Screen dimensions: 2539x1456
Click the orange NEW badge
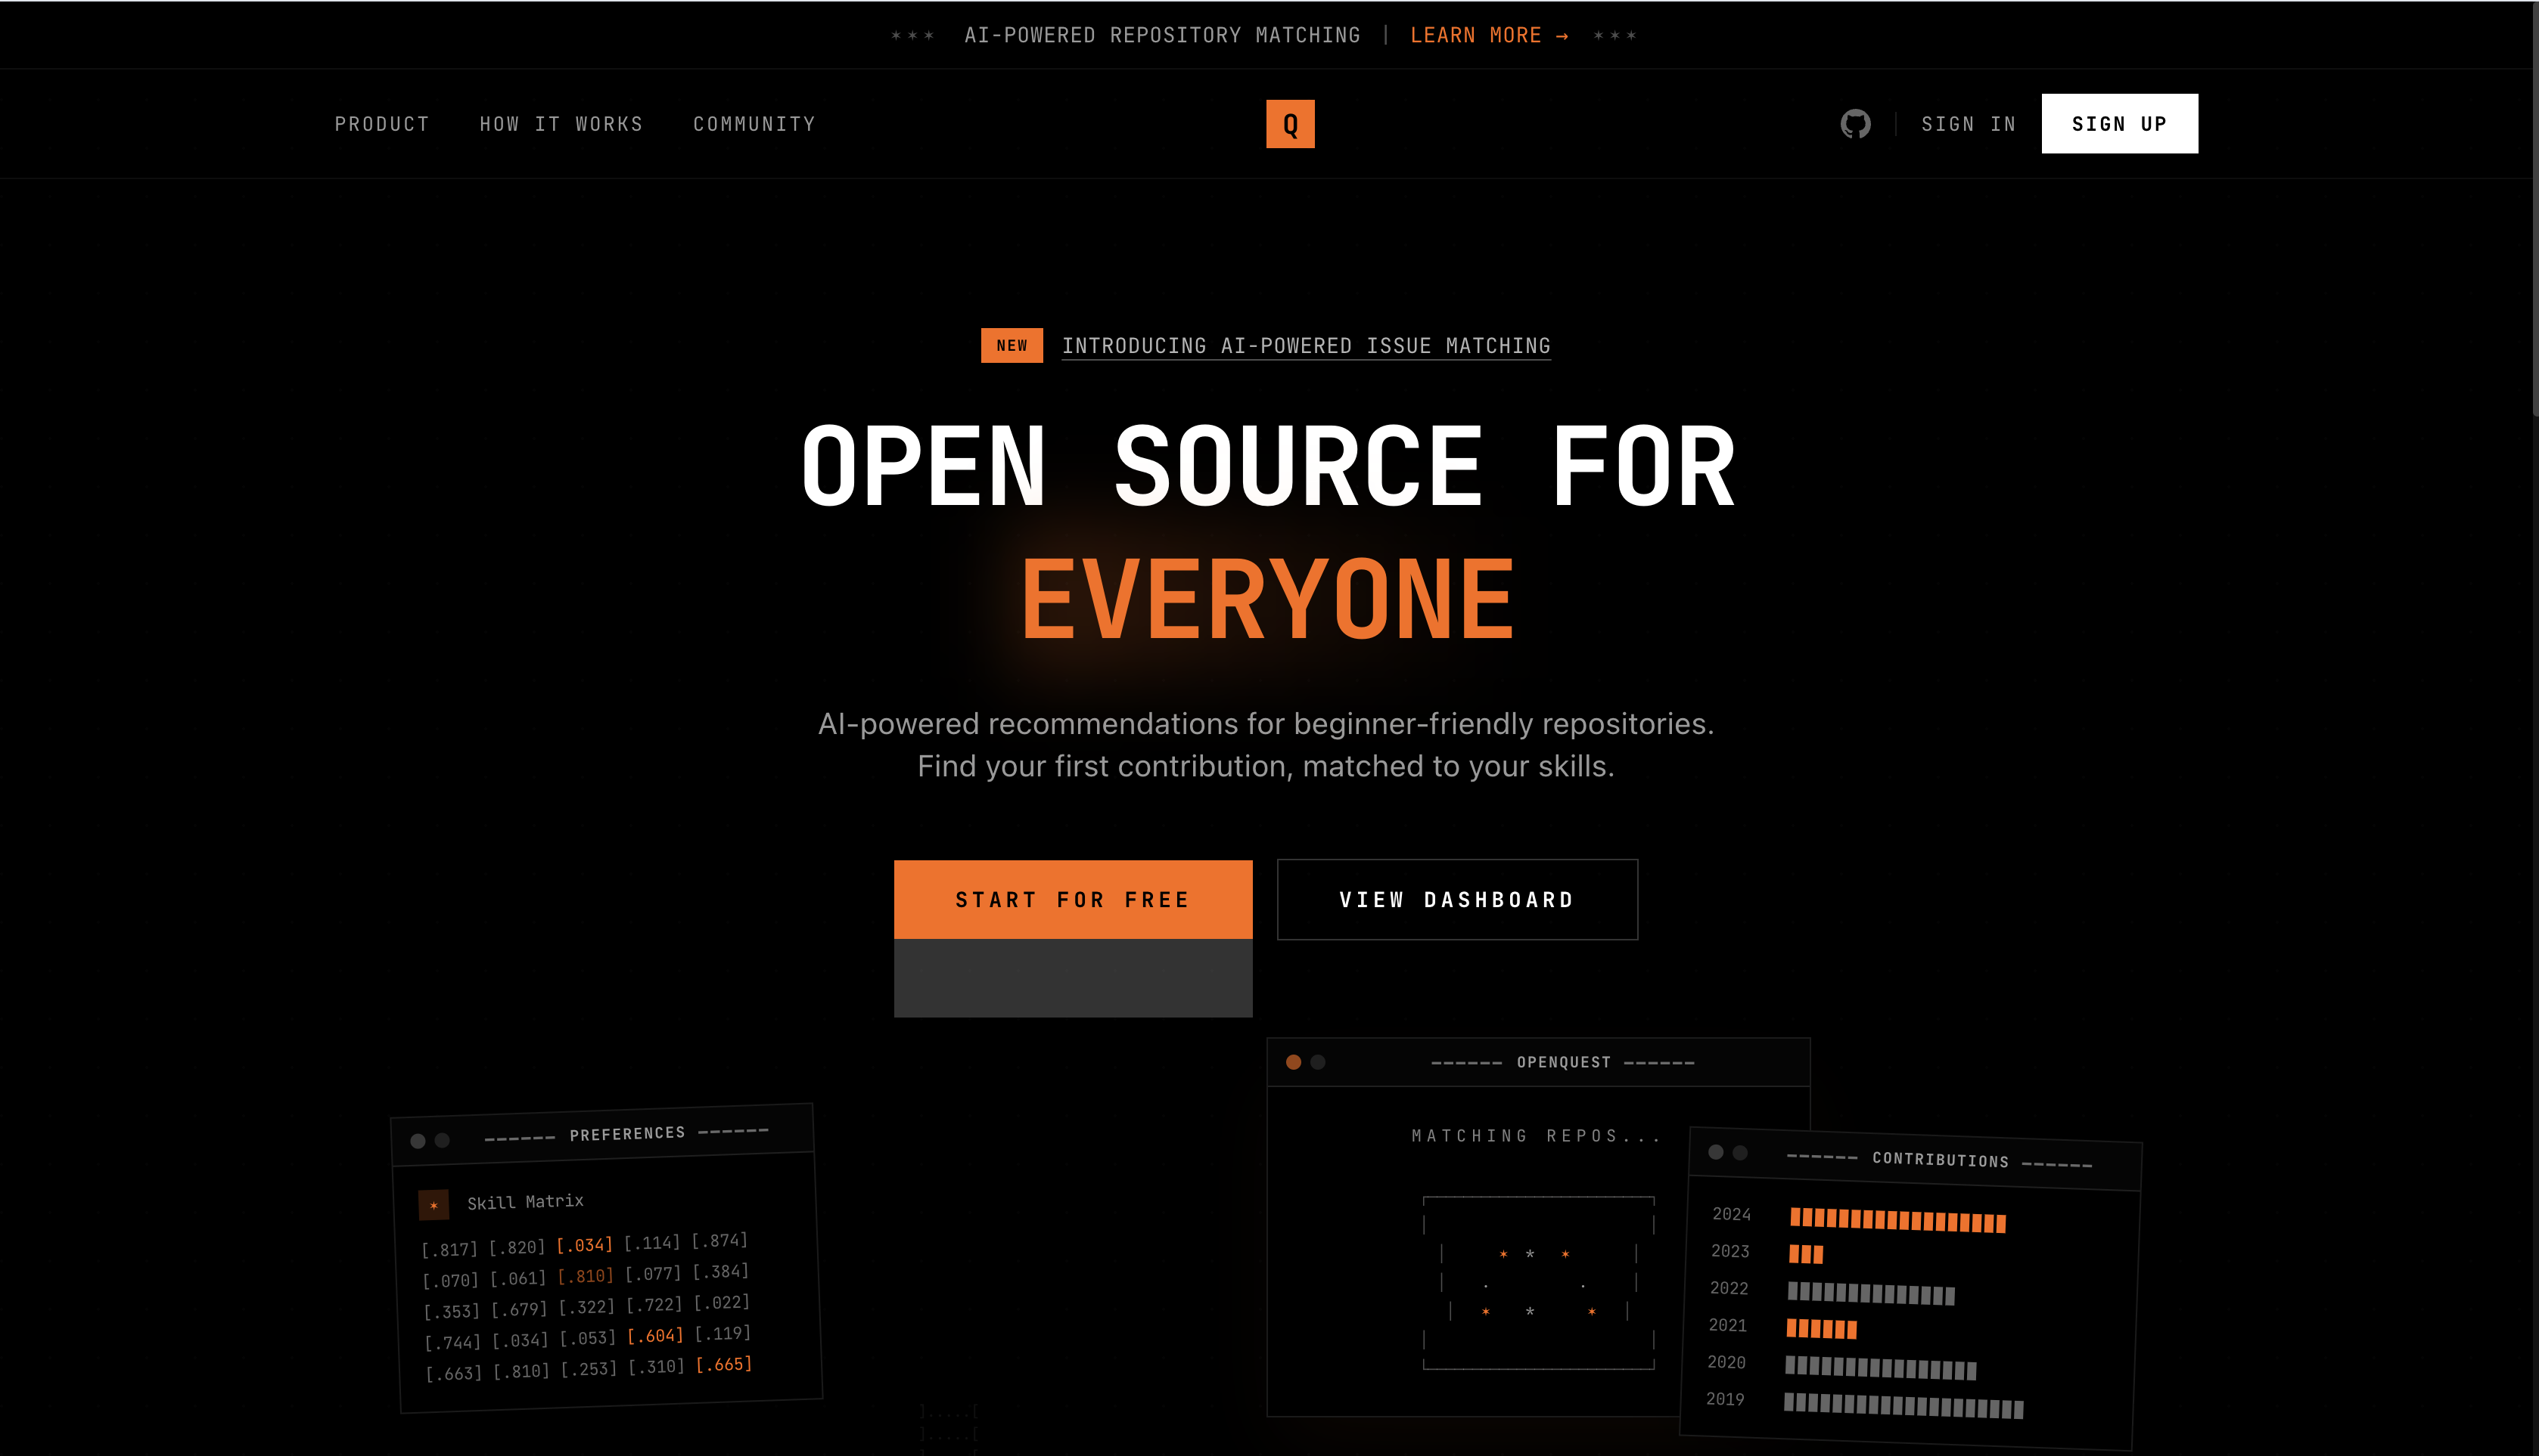pyautogui.click(x=1011, y=345)
